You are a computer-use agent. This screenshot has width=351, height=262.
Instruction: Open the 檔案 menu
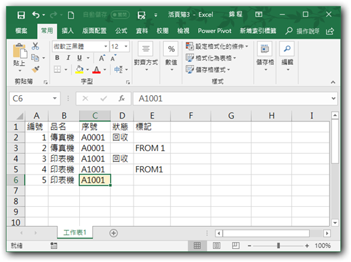click(x=21, y=31)
